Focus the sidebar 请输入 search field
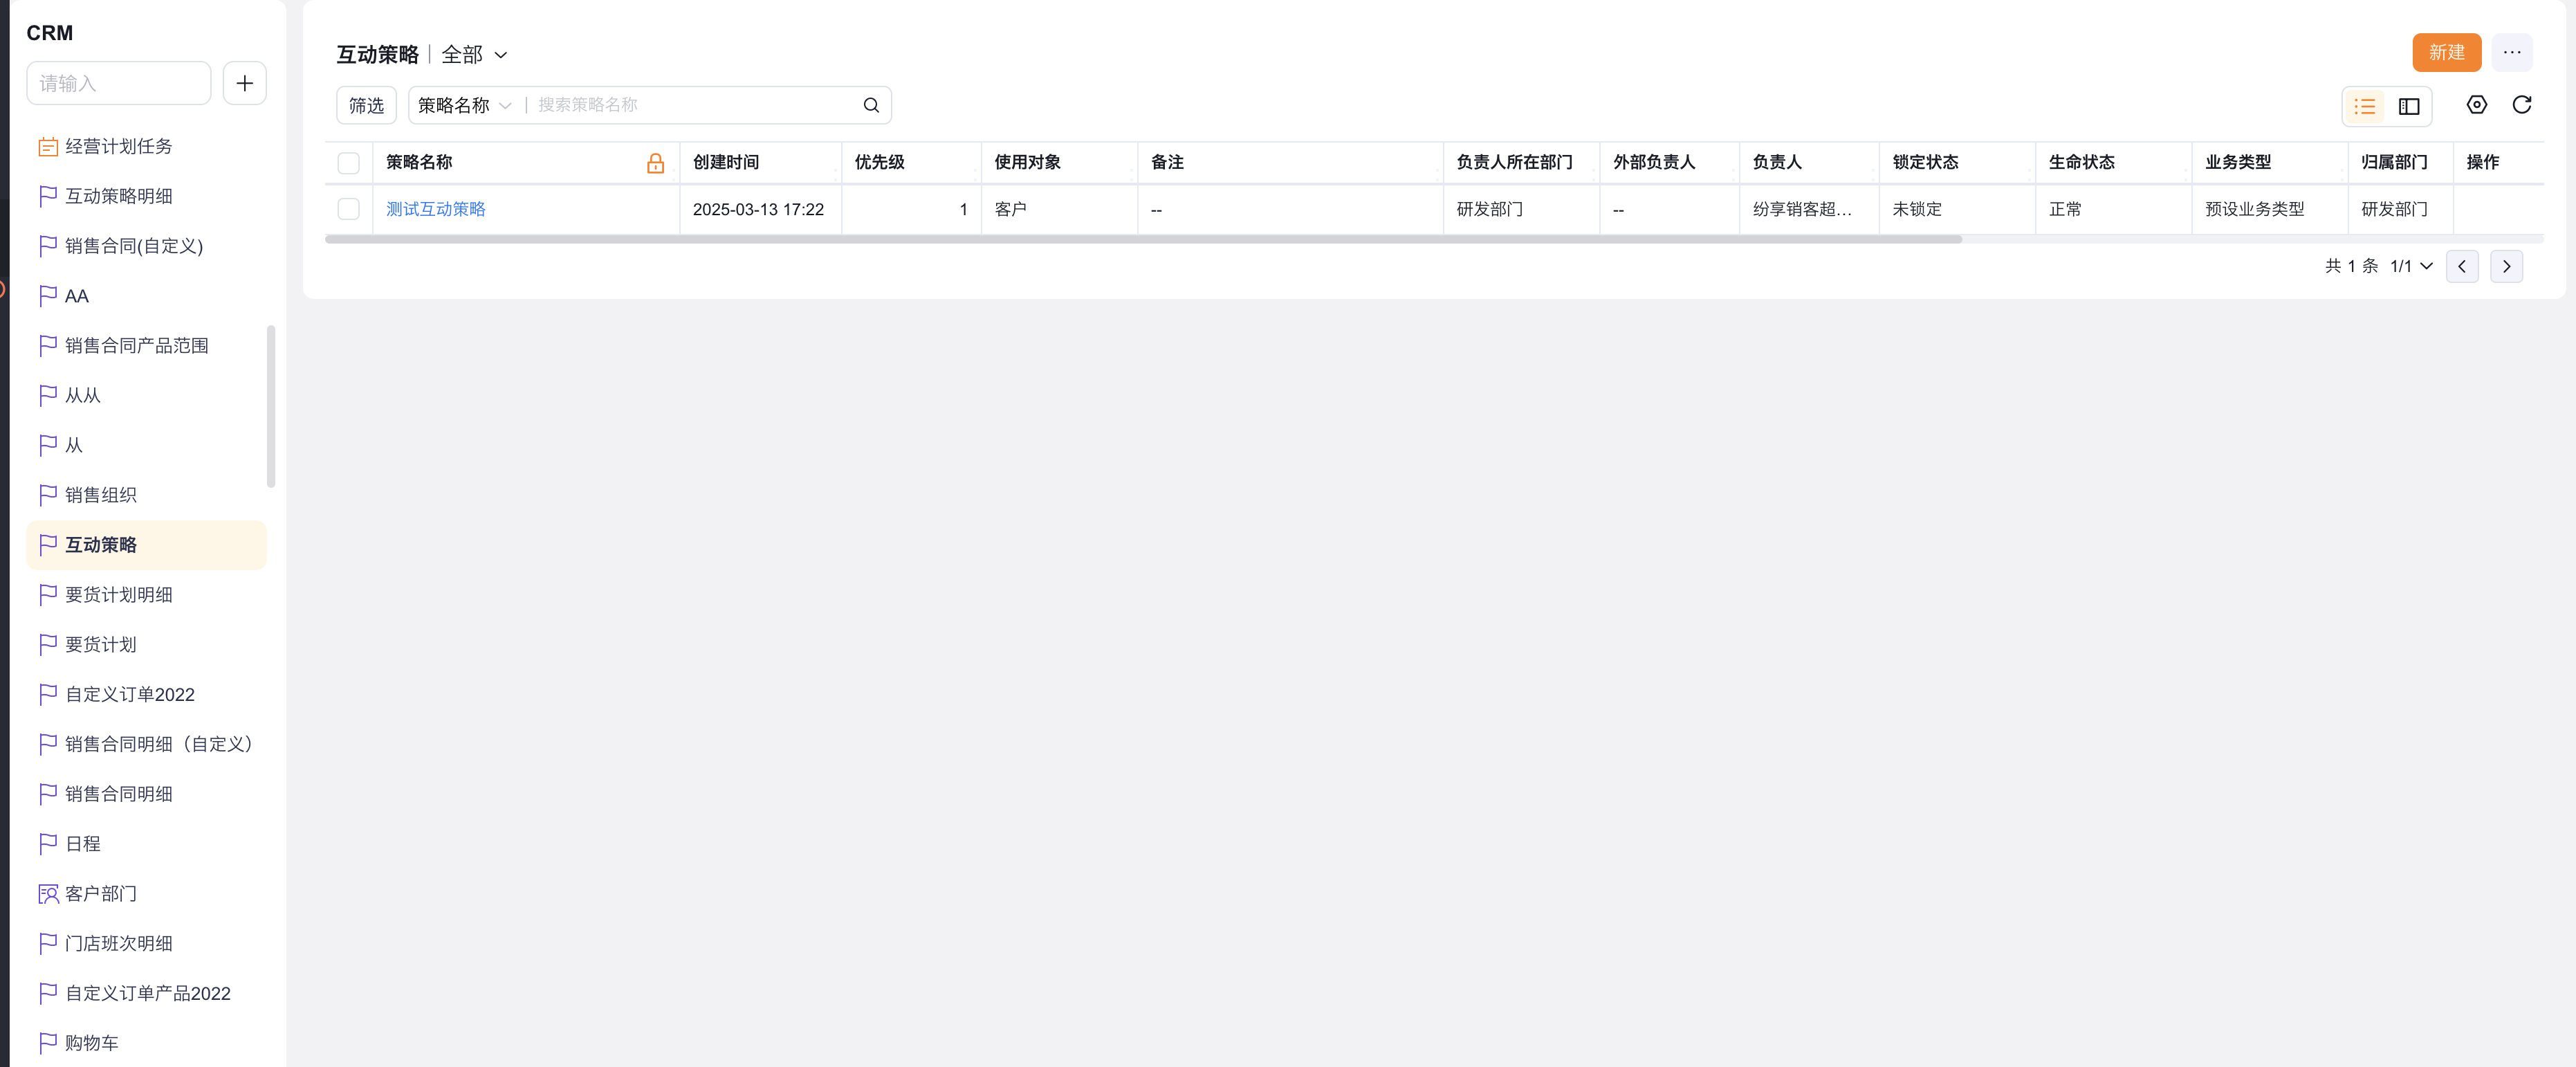 pyautogui.click(x=119, y=83)
